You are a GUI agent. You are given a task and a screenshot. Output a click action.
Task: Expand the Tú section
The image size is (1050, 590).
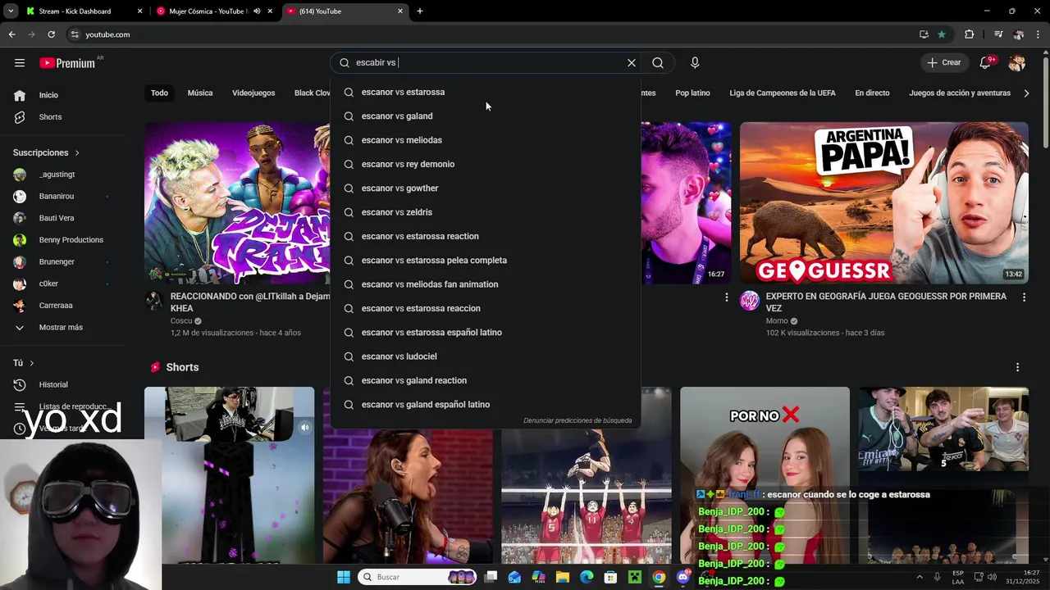pos(24,363)
